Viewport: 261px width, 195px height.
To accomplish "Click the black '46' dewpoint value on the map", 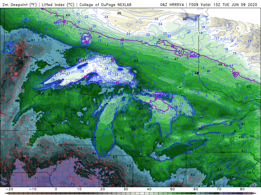I will (x=220, y=64).
